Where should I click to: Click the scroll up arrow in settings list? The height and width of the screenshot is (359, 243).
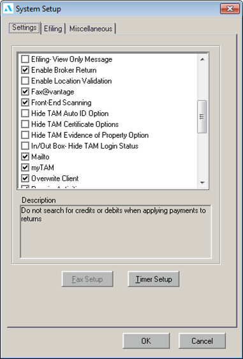click(202, 59)
